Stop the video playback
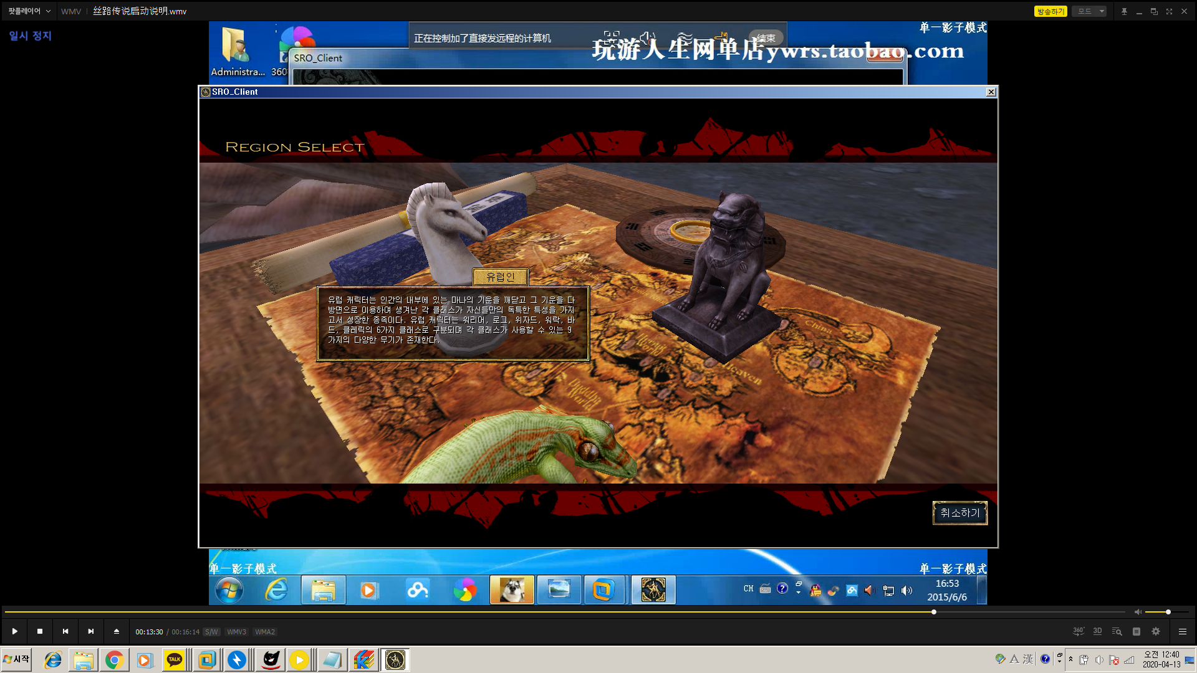 [x=40, y=631]
